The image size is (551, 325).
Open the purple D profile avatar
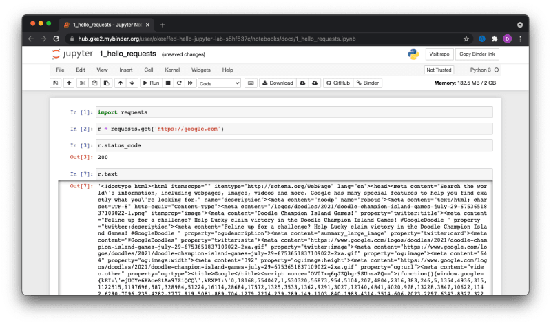point(507,39)
